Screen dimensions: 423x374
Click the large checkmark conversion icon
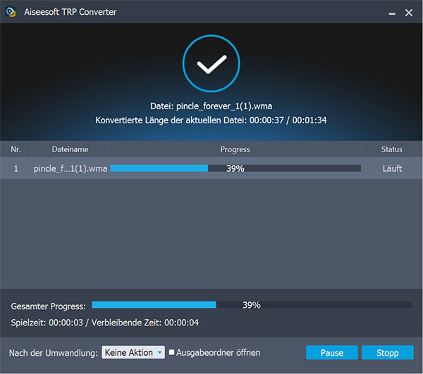(x=211, y=63)
